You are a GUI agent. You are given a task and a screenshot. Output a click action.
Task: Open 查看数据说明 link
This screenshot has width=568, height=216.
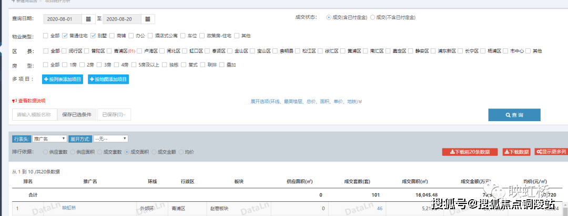click(28, 101)
